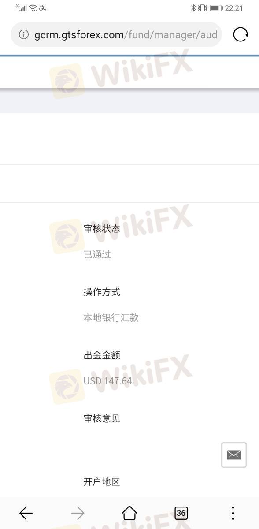Go forward using the grey right arrow
The image size is (259, 529).
pyautogui.click(x=78, y=513)
